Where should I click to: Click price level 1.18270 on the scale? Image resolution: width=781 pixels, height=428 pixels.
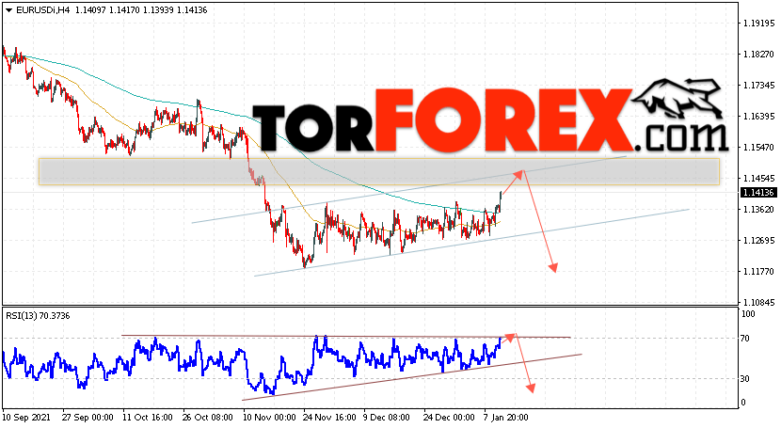(x=758, y=55)
